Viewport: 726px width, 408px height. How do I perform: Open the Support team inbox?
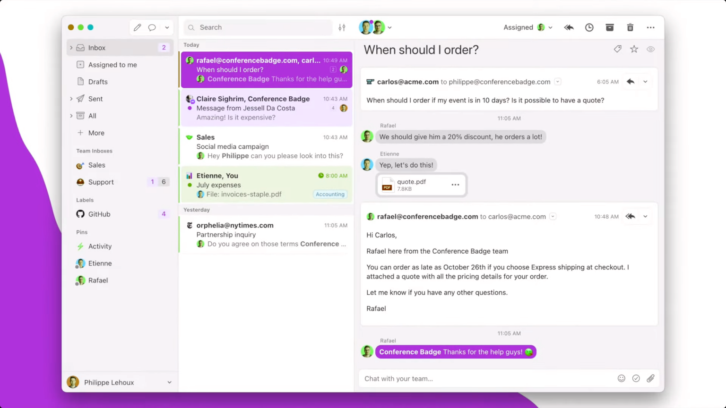101,182
